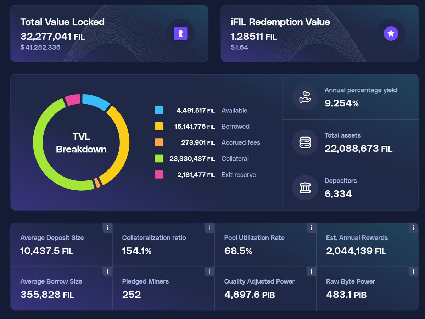Open info tooltip for Average Deposit Size
The image size is (425, 319).
[x=107, y=228]
